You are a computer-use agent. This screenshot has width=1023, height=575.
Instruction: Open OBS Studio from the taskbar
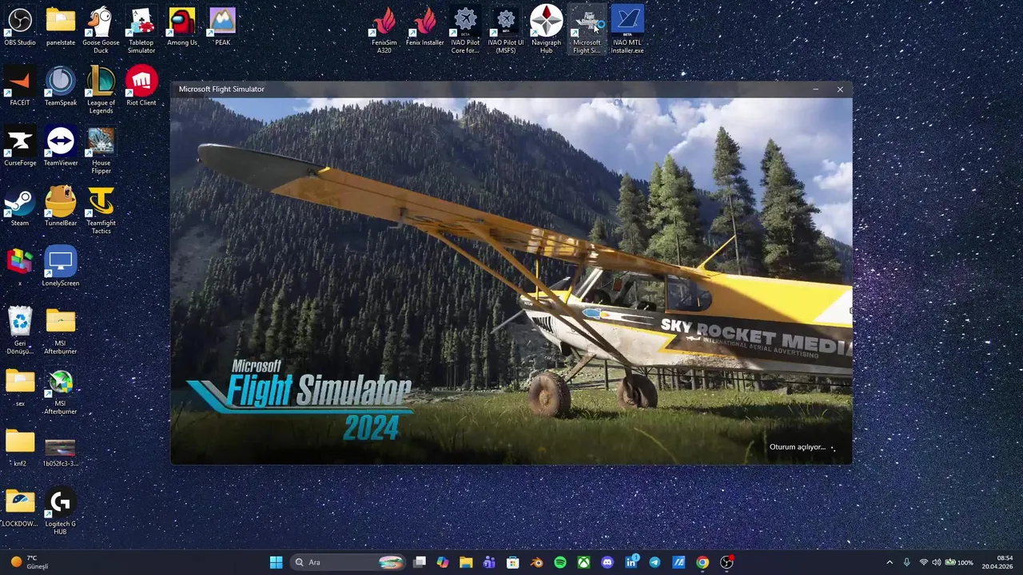(726, 562)
